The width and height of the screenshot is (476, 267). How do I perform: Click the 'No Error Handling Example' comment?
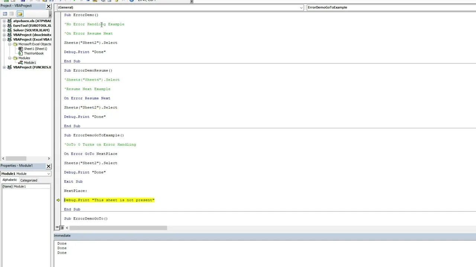94,24
